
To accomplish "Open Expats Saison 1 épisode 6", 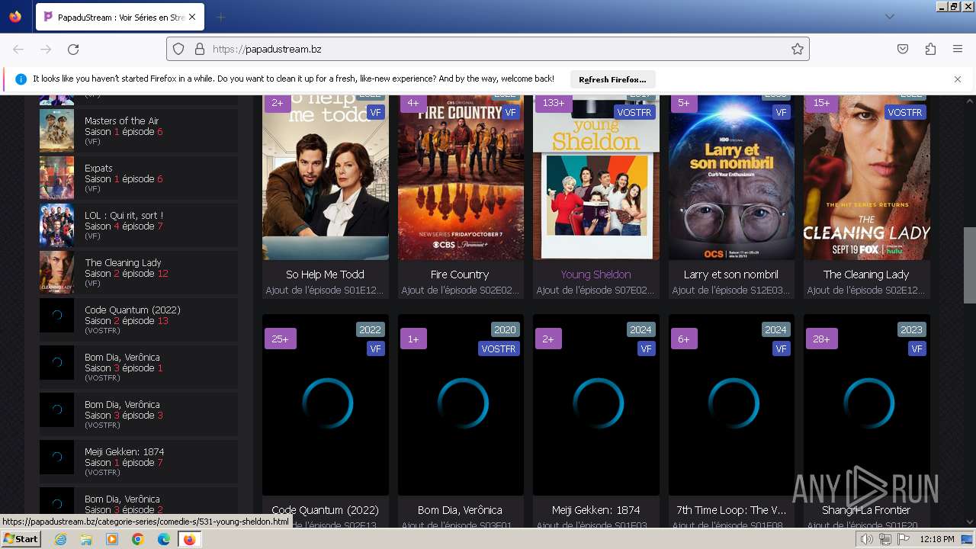I will coord(124,179).
